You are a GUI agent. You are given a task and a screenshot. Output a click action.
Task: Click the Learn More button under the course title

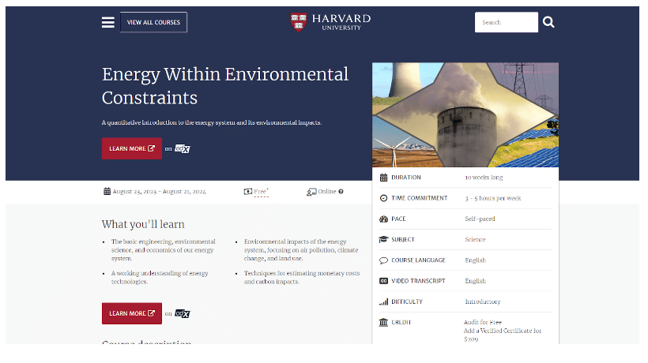coord(132,148)
